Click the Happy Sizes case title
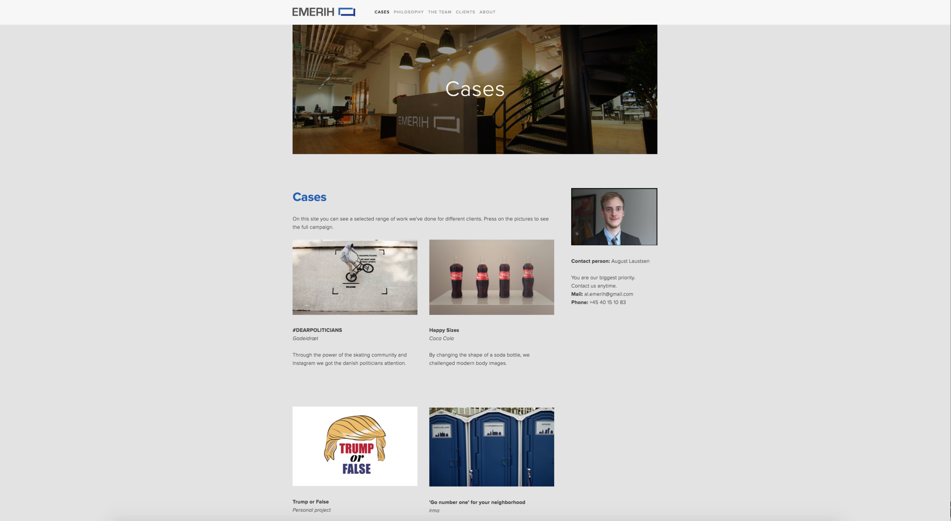951x521 pixels. [444, 330]
